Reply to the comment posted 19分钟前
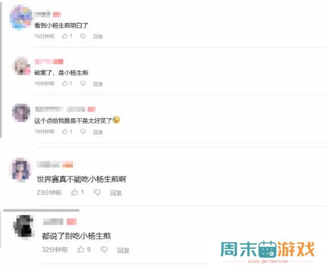327x267 pixels. (x=98, y=132)
